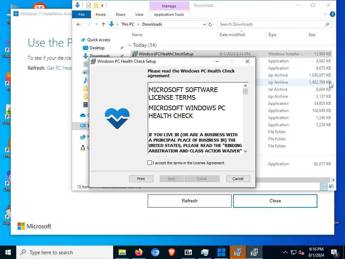
Task: Click the New Folder quick access icon
Action: click(x=96, y=5)
